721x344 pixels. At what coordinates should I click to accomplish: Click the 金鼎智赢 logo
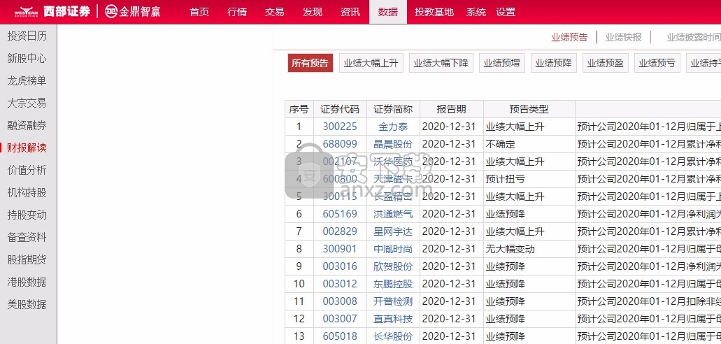pyautogui.click(x=132, y=11)
